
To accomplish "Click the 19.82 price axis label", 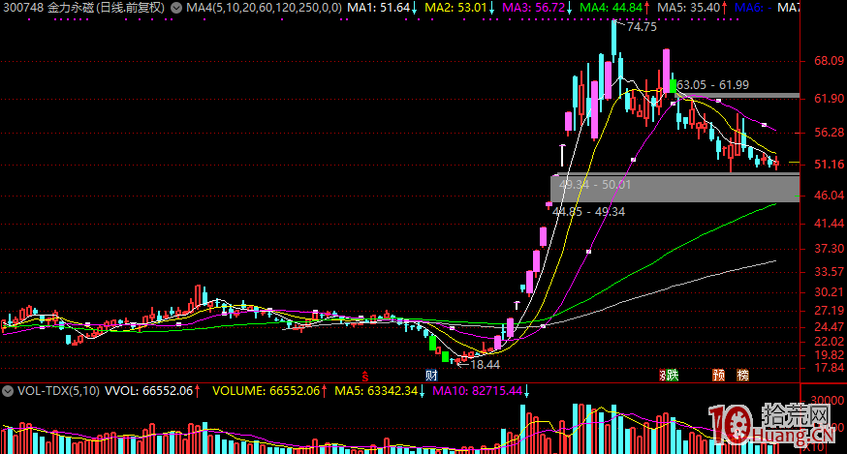I will 830,355.
